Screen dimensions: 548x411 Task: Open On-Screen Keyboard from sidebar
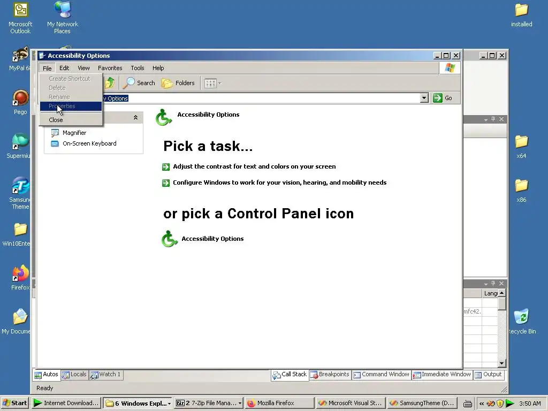[83, 143]
